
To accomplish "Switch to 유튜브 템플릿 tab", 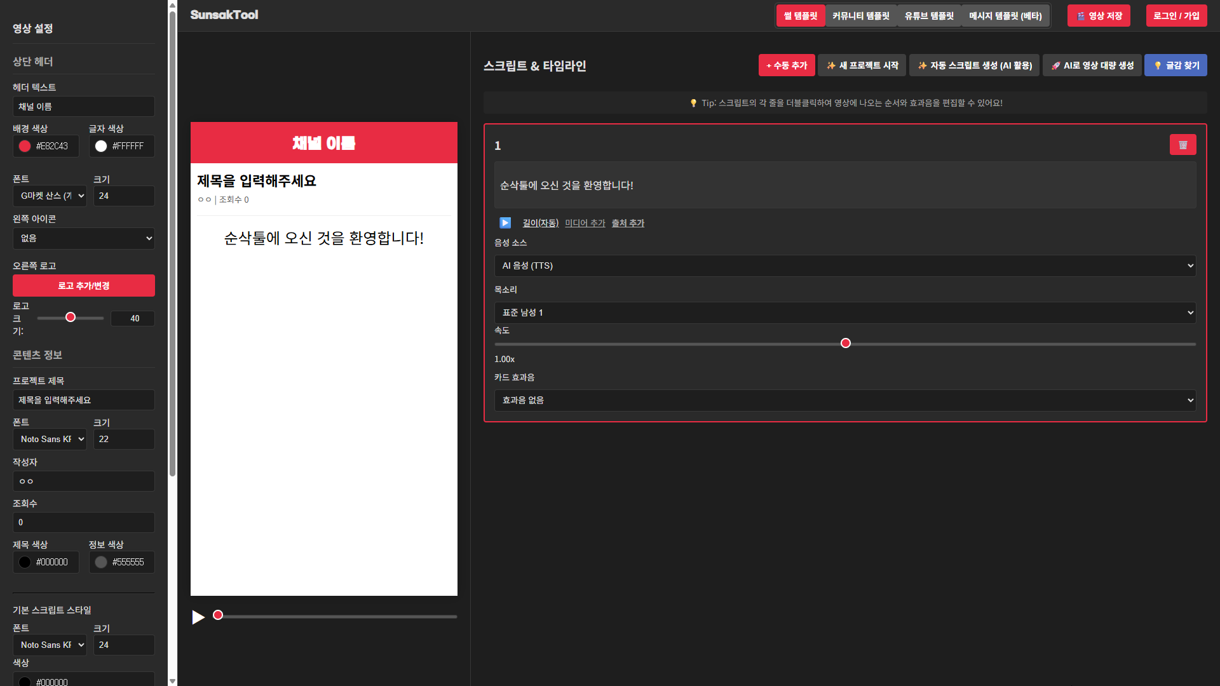I will pos(929,16).
